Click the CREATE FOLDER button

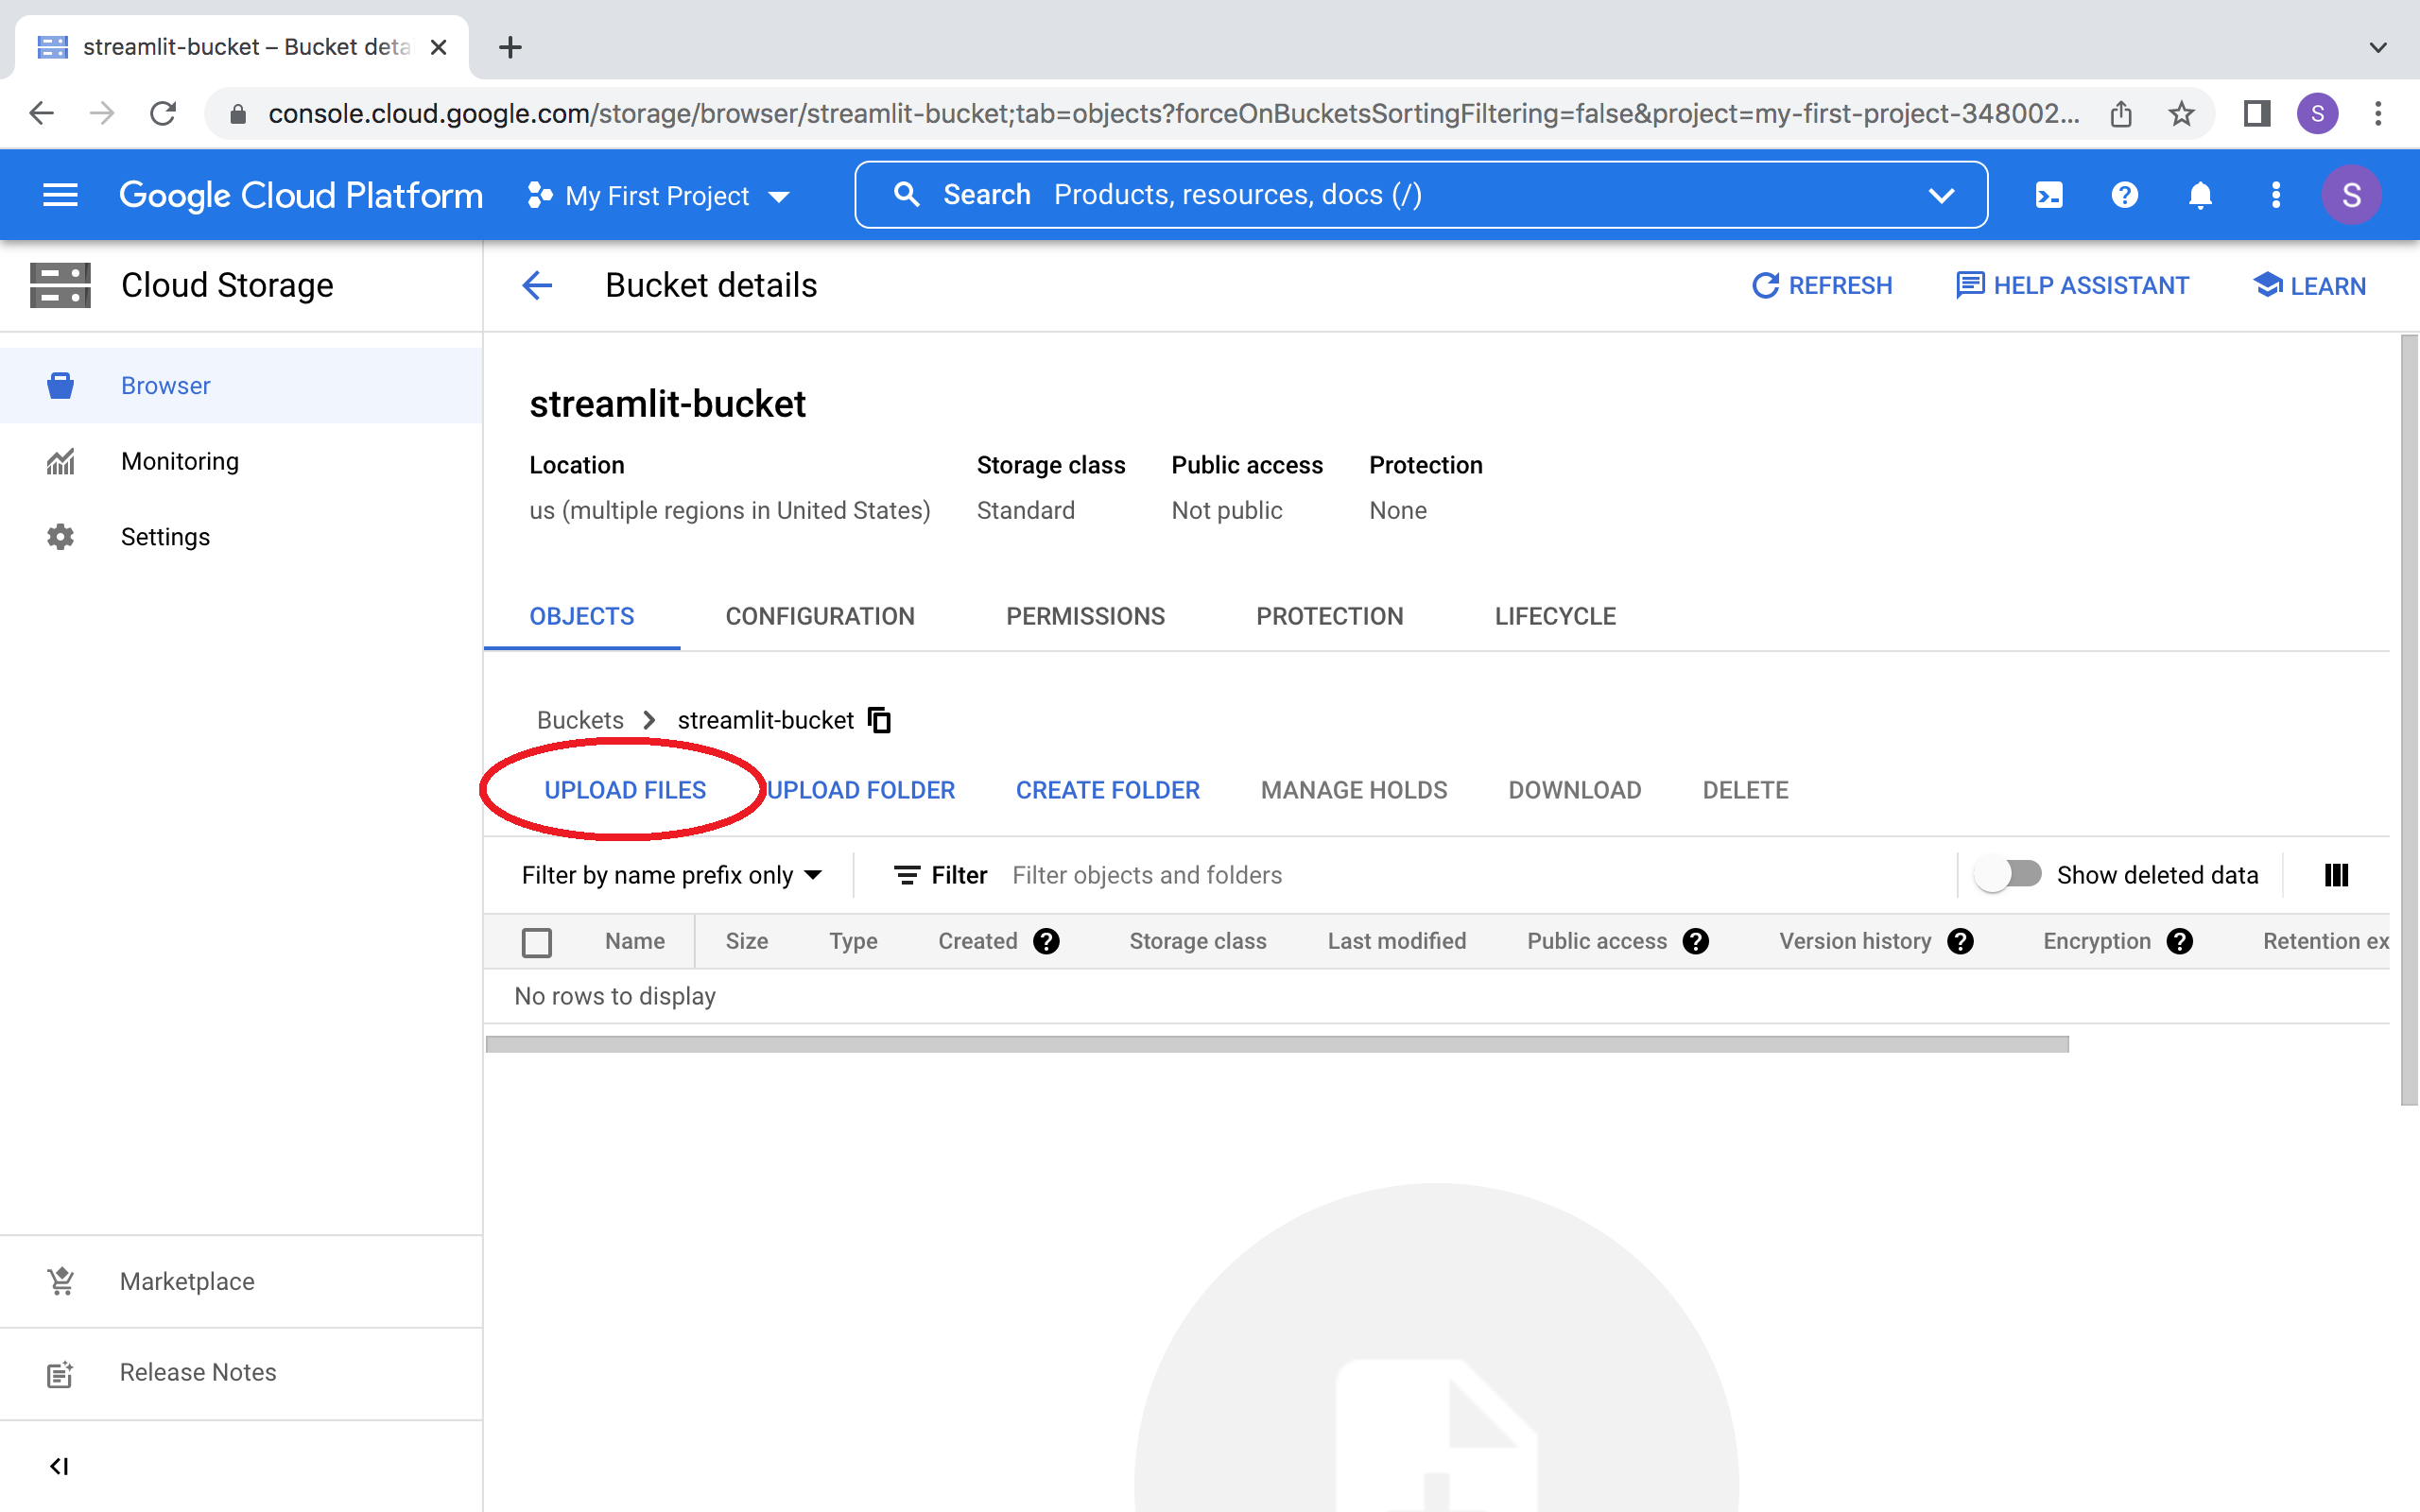[1108, 789]
